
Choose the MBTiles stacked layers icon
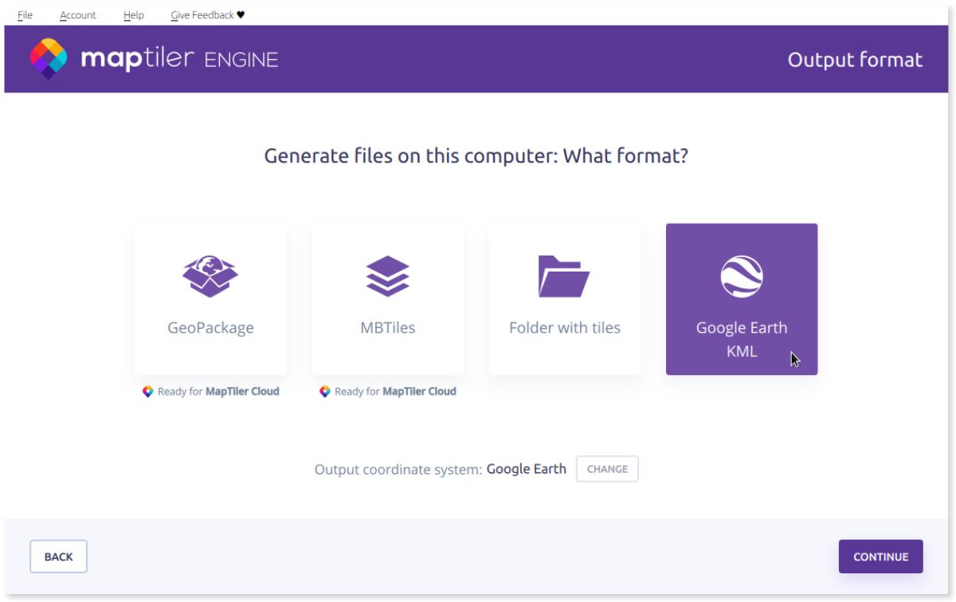(387, 277)
